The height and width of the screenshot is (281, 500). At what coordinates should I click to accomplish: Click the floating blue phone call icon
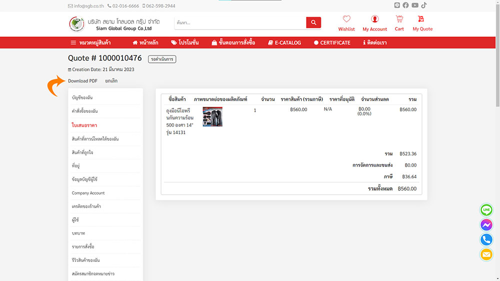[x=486, y=240]
